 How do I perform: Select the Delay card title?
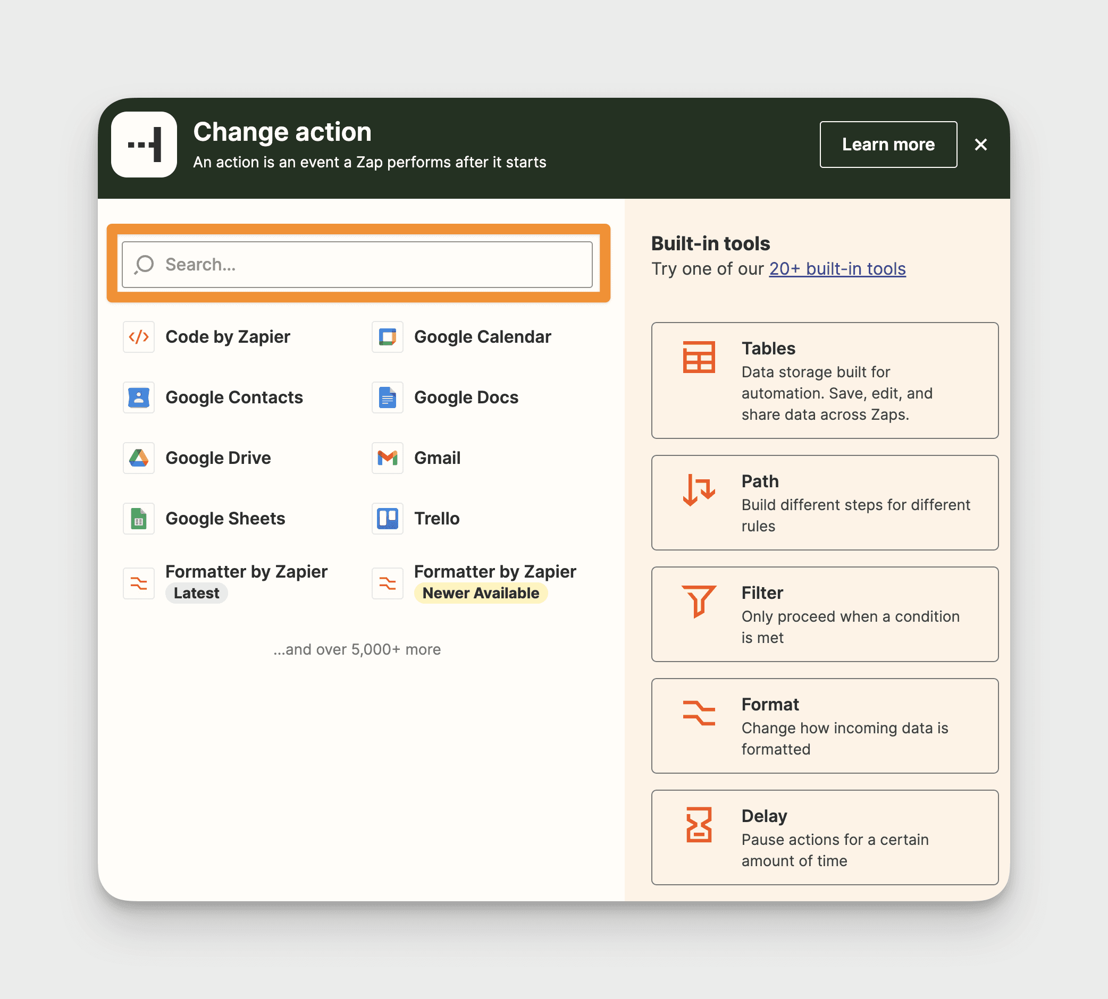pos(763,816)
